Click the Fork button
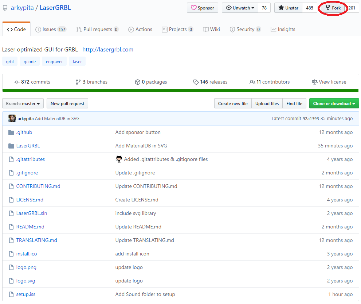 (x=333, y=8)
